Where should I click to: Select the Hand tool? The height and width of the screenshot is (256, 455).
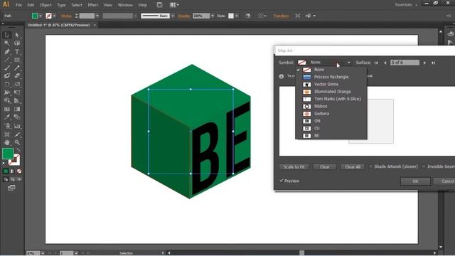click(x=7, y=142)
